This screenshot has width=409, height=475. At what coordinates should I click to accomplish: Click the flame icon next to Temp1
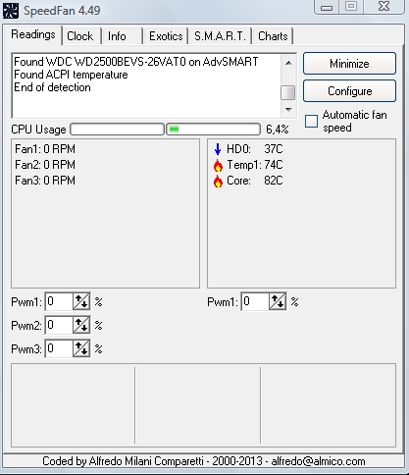(218, 165)
